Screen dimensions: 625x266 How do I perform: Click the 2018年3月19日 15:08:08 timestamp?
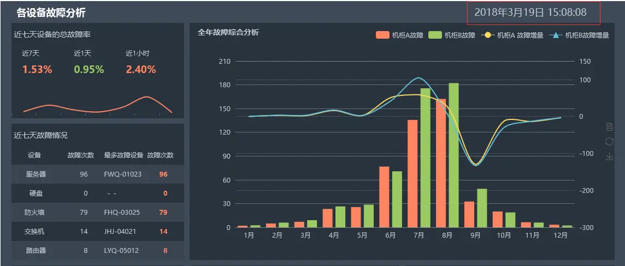point(530,13)
